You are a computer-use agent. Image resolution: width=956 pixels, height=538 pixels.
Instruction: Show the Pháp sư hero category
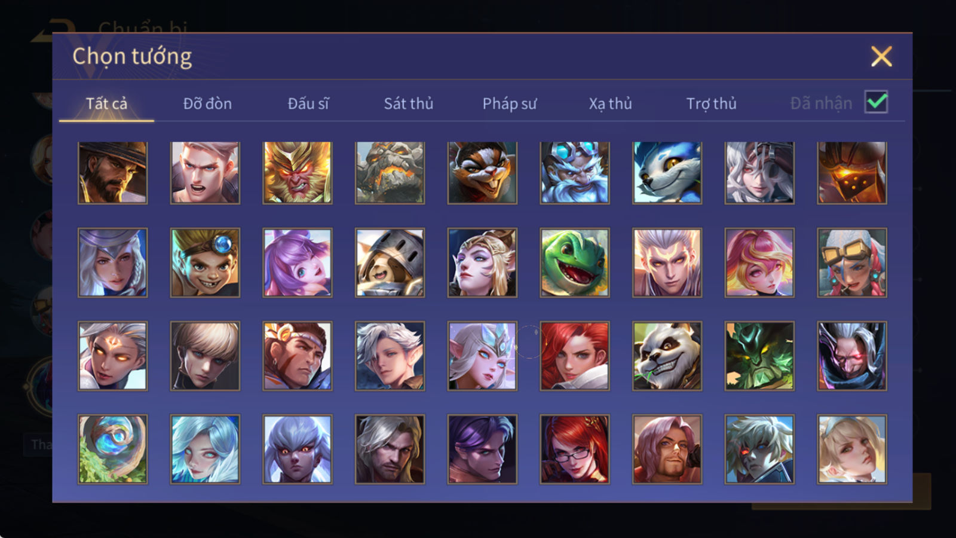510,103
